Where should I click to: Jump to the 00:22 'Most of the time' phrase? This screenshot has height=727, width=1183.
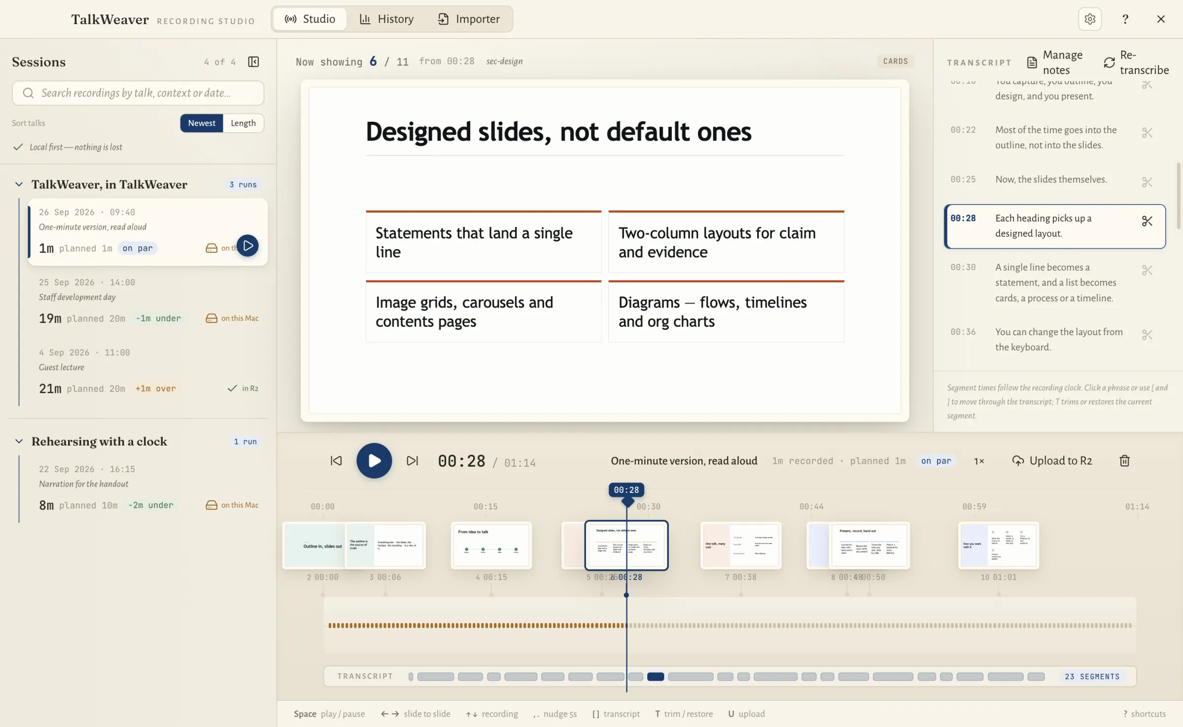pos(1056,138)
